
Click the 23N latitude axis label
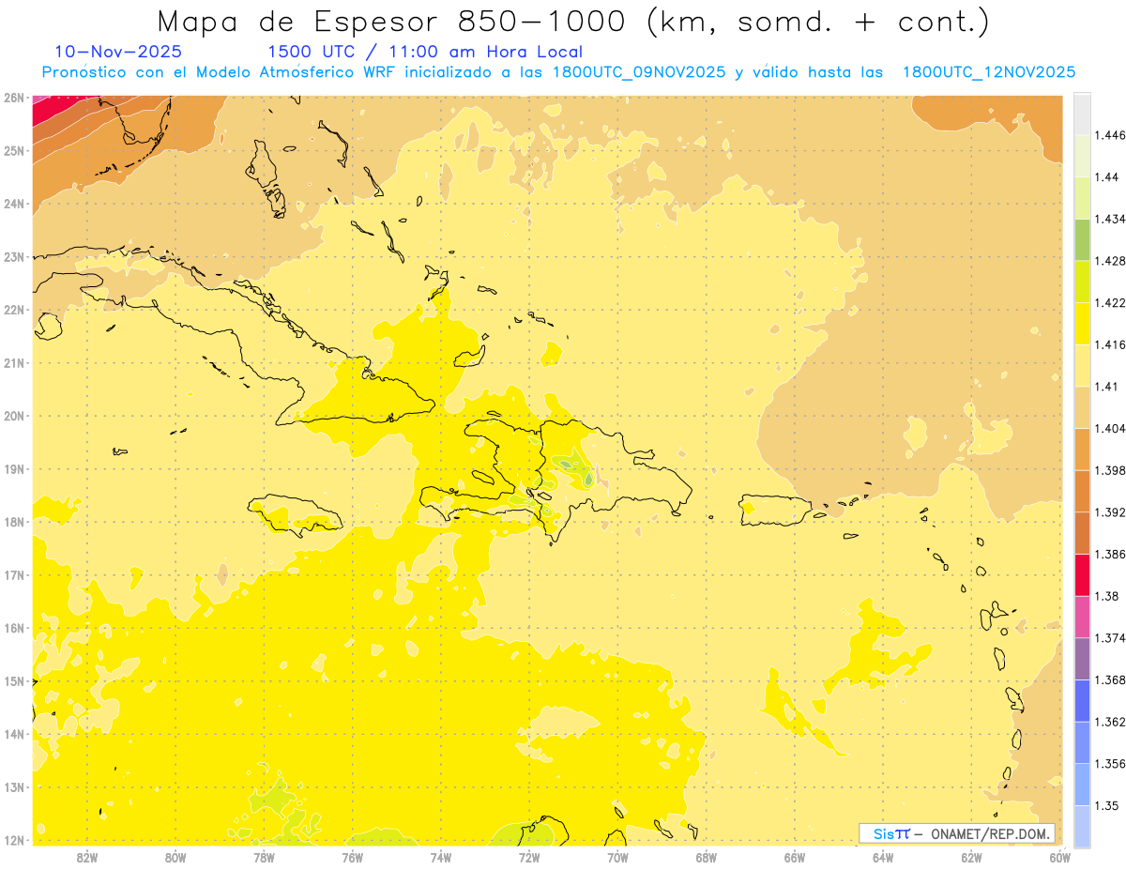13,256
